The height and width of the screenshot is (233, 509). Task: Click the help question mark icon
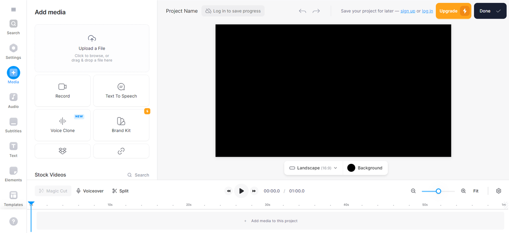tap(14, 221)
